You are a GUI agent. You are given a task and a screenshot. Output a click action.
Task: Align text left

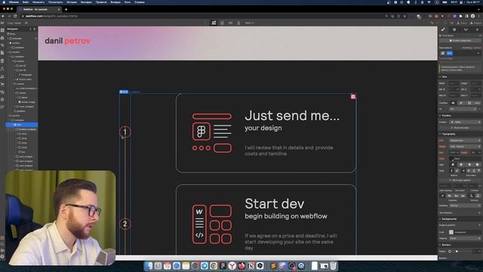(x=453, y=165)
